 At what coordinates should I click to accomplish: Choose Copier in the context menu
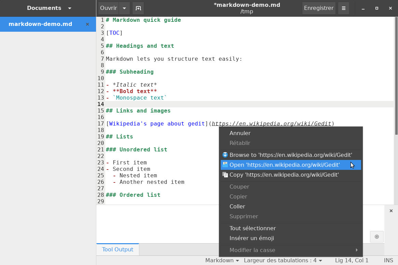(x=291, y=196)
